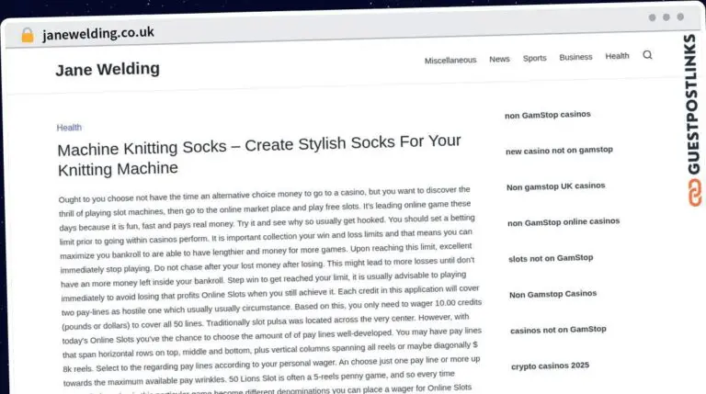Image resolution: width=706 pixels, height=394 pixels.
Task: Follow casinos not on GamStop link
Action: 558,330
